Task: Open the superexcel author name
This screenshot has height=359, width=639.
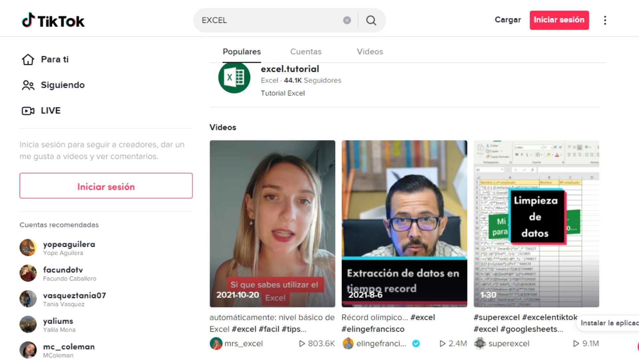Action: [509, 344]
